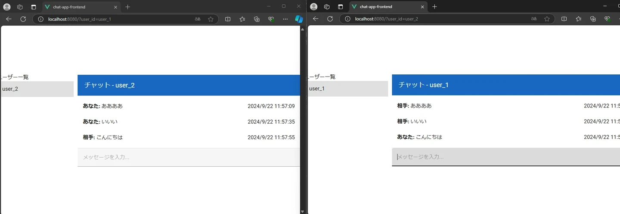Click the timestamp 2024/9/22 11:57:35
Image resolution: width=620 pixels, height=214 pixels.
(271, 122)
